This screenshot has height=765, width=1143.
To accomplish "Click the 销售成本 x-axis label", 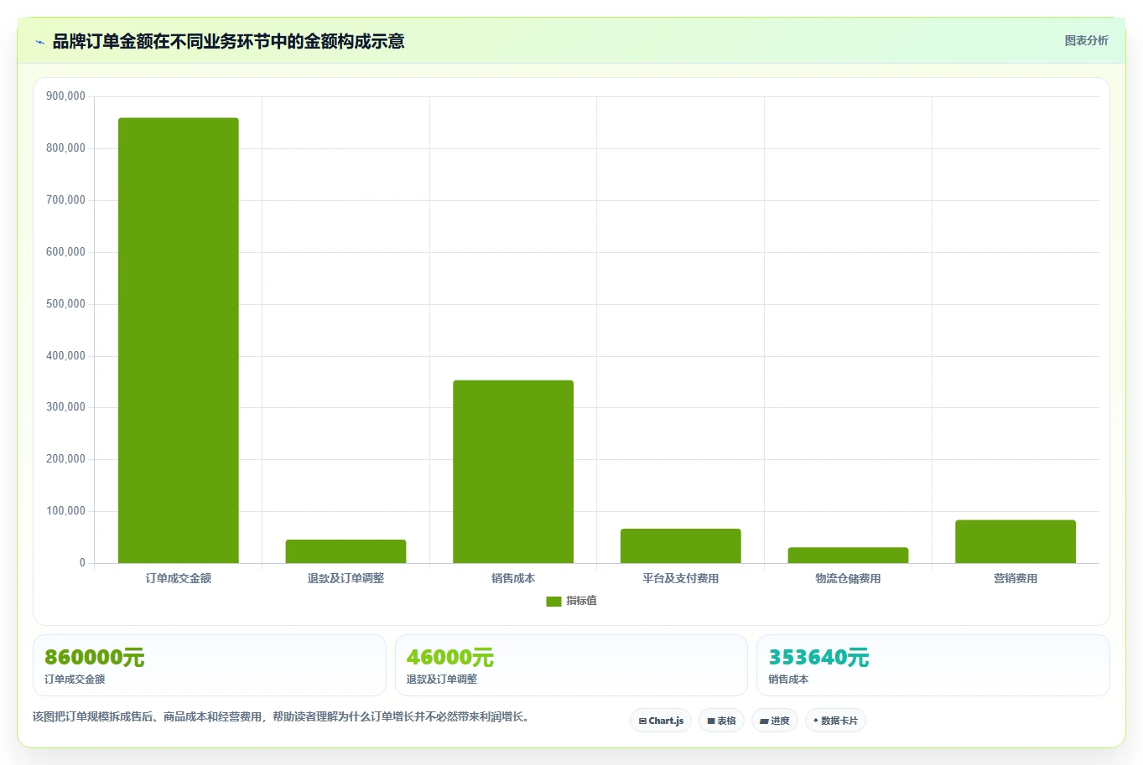I will point(513,578).
